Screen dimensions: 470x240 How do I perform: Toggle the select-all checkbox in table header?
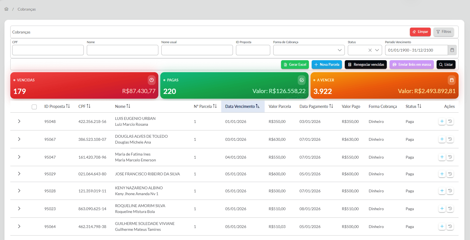34,107
